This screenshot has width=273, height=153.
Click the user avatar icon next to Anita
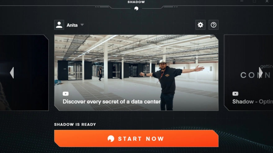coord(59,25)
